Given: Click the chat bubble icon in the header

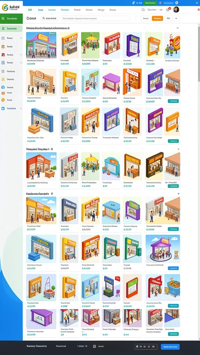Looking at the screenshot, I should pyautogui.click(x=143, y=10).
